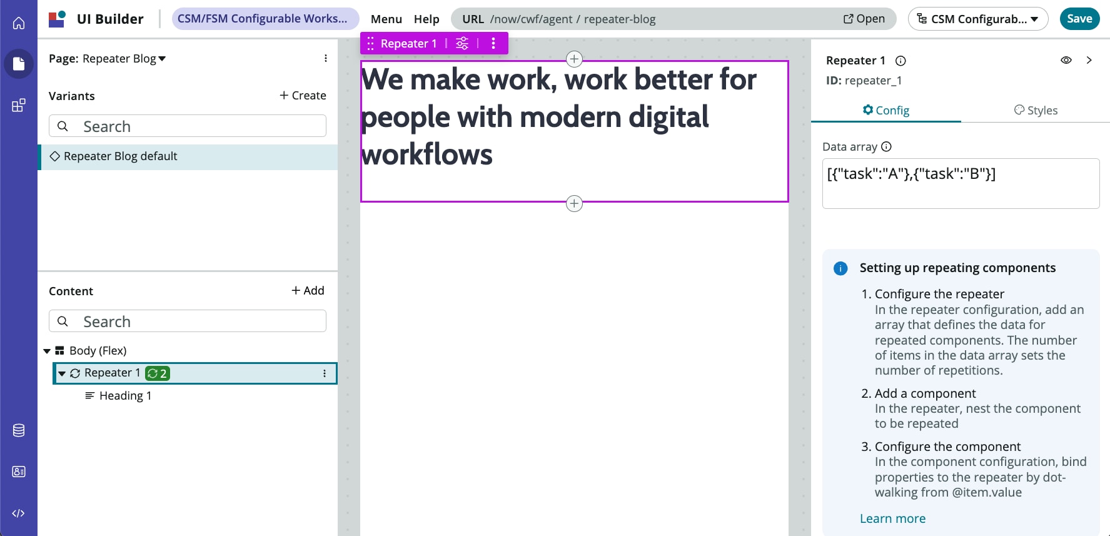Click the Variants search field
1110x536 pixels.
[x=188, y=126]
